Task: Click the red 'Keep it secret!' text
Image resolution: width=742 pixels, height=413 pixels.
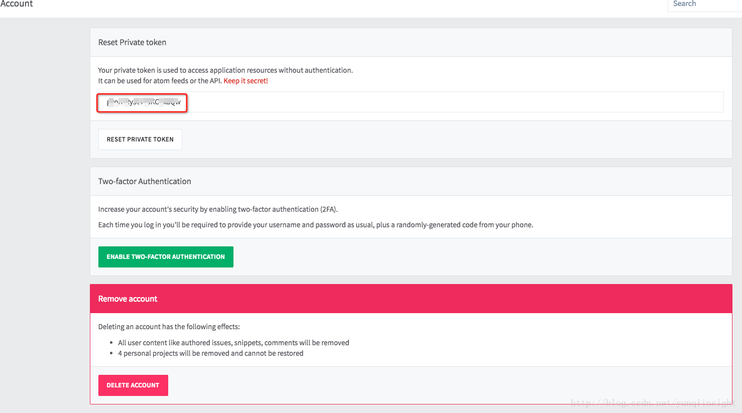Action: click(245, 81)
